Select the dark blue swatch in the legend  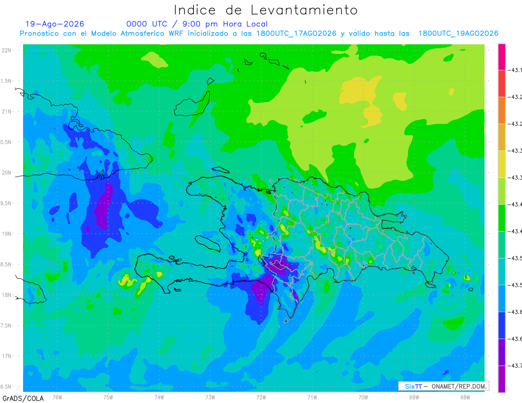pyautogui.click(x=502, y=326)
